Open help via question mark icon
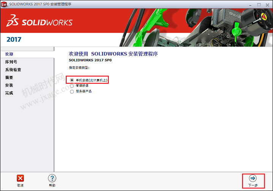Image resolution: width=273 pixels, height=191 pixels. (x=52, y=178)
